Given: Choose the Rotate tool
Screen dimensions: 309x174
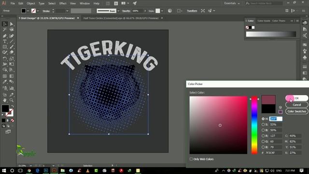Looking at the screenshot, I should [5, 58].
